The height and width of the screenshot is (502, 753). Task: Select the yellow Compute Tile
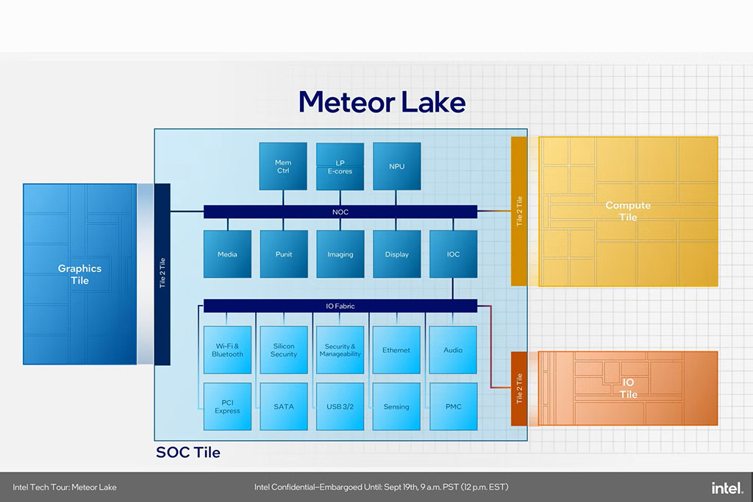(x=628, y=211)
